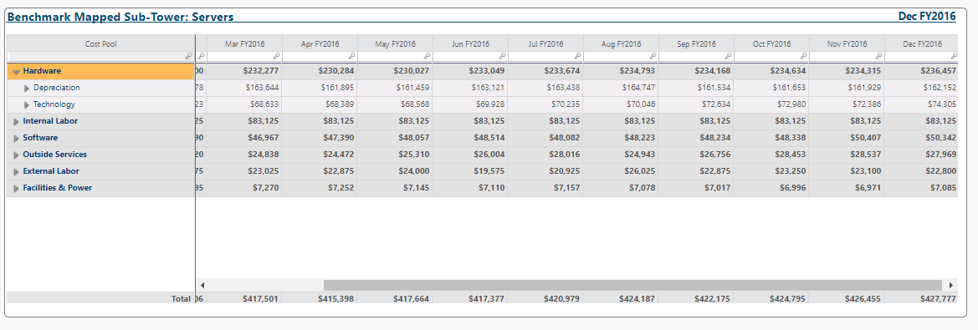Image resolution: width=978 pixels, height=330 pixels.
Task: Expand the Facilities & Power row
Action: click(16, 188)
